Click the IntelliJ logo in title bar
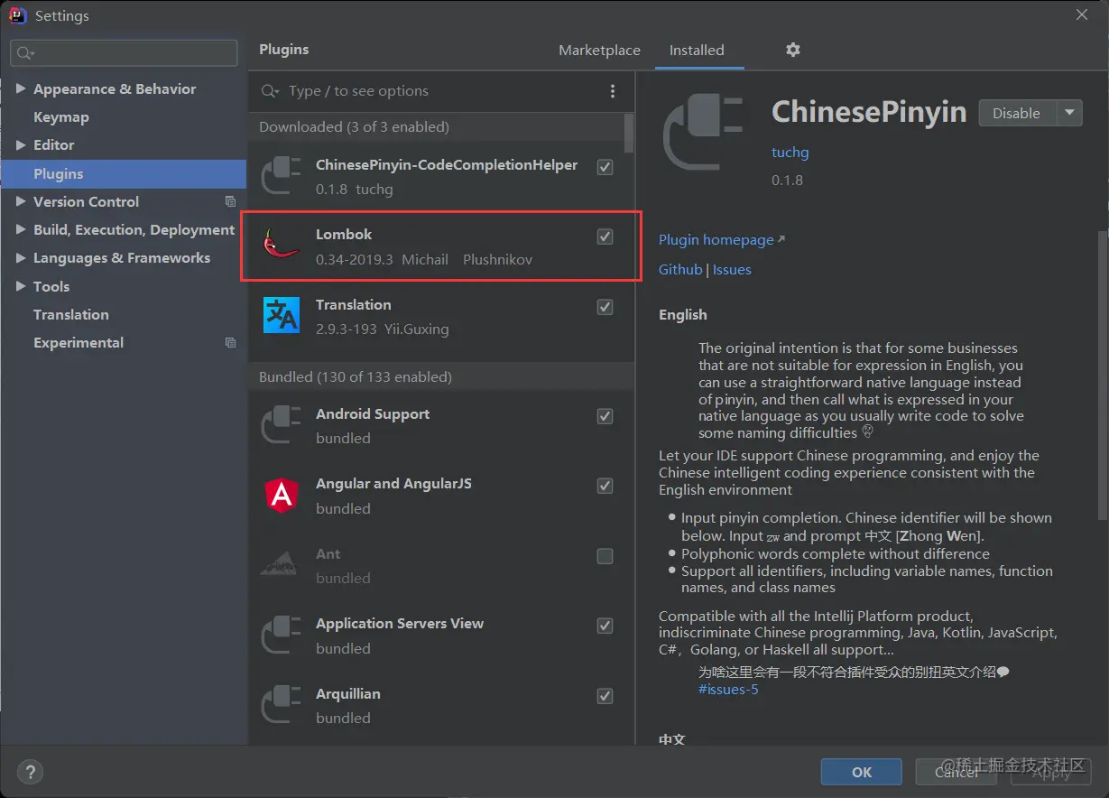The image size is (1109, 798). pos(17,15)
